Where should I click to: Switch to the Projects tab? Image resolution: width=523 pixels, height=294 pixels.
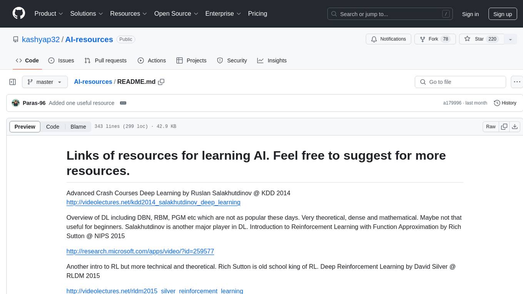[191, 60]
